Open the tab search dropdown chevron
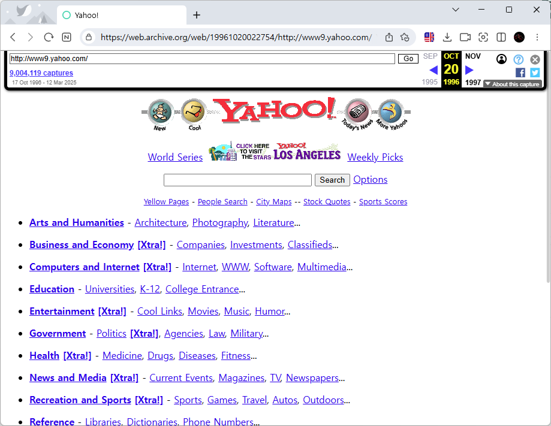Screen dimensions: 551x426 (456, 10)
